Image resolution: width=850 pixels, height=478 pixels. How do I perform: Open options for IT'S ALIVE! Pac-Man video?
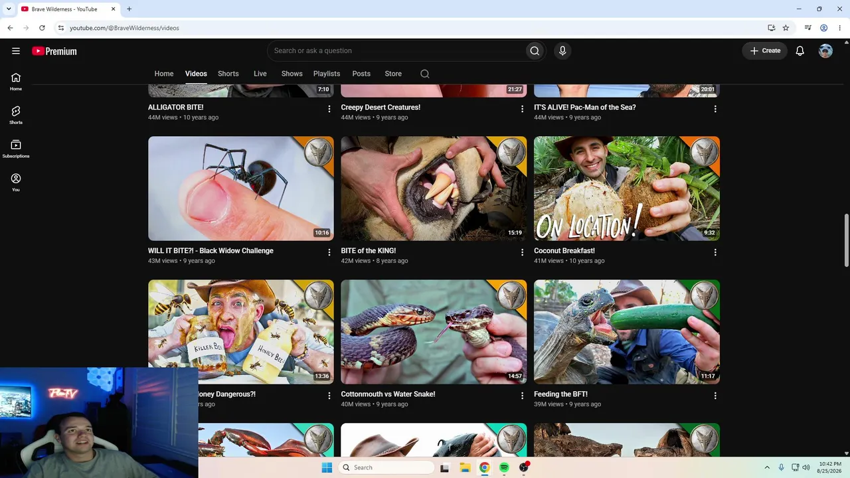tap(715, 109)
